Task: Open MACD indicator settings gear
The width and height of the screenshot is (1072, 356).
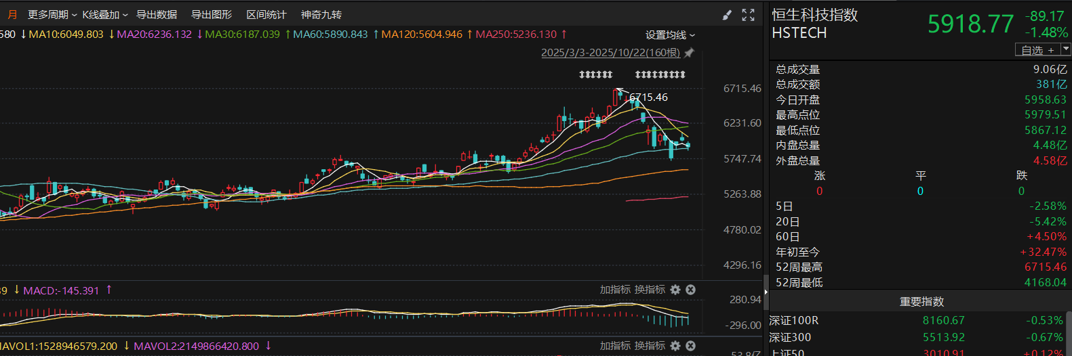Action: [x=675, y=290]
